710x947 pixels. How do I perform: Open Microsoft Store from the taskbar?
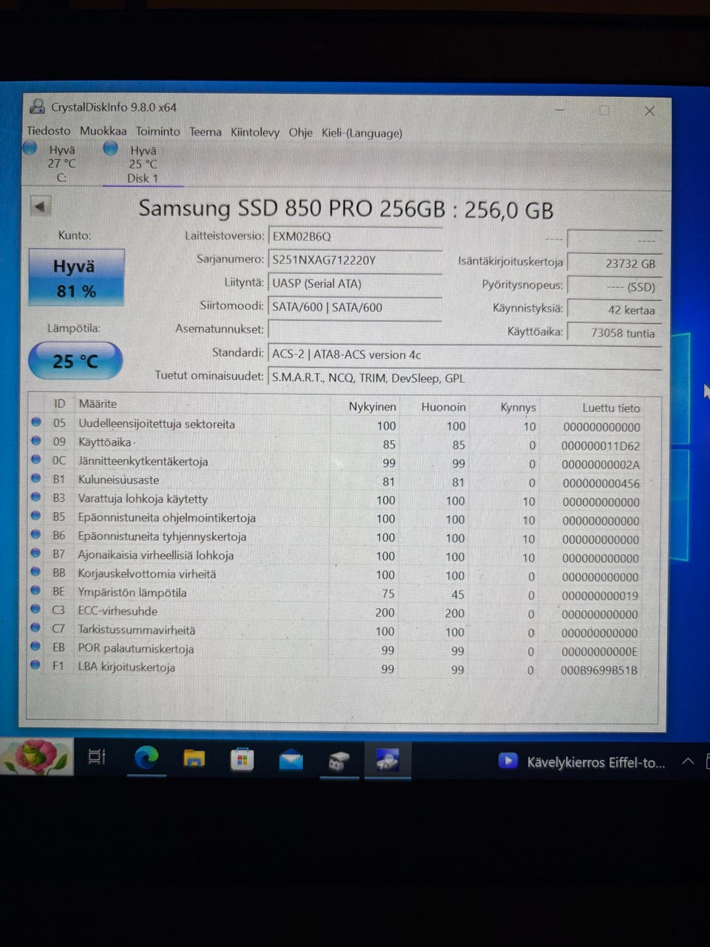click(x=242, y=759)
